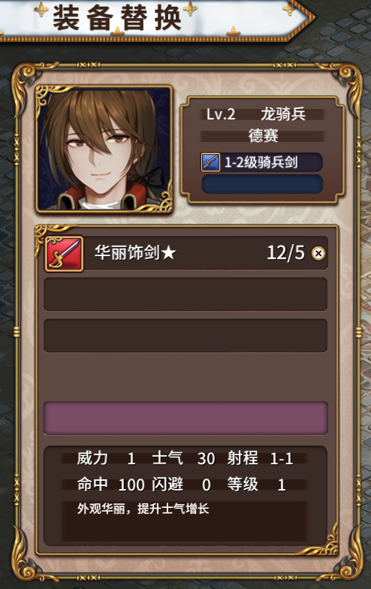Click the 射程 1-1 range stat
This screenshot has width=371, height=589.
(x=260, y=458)
